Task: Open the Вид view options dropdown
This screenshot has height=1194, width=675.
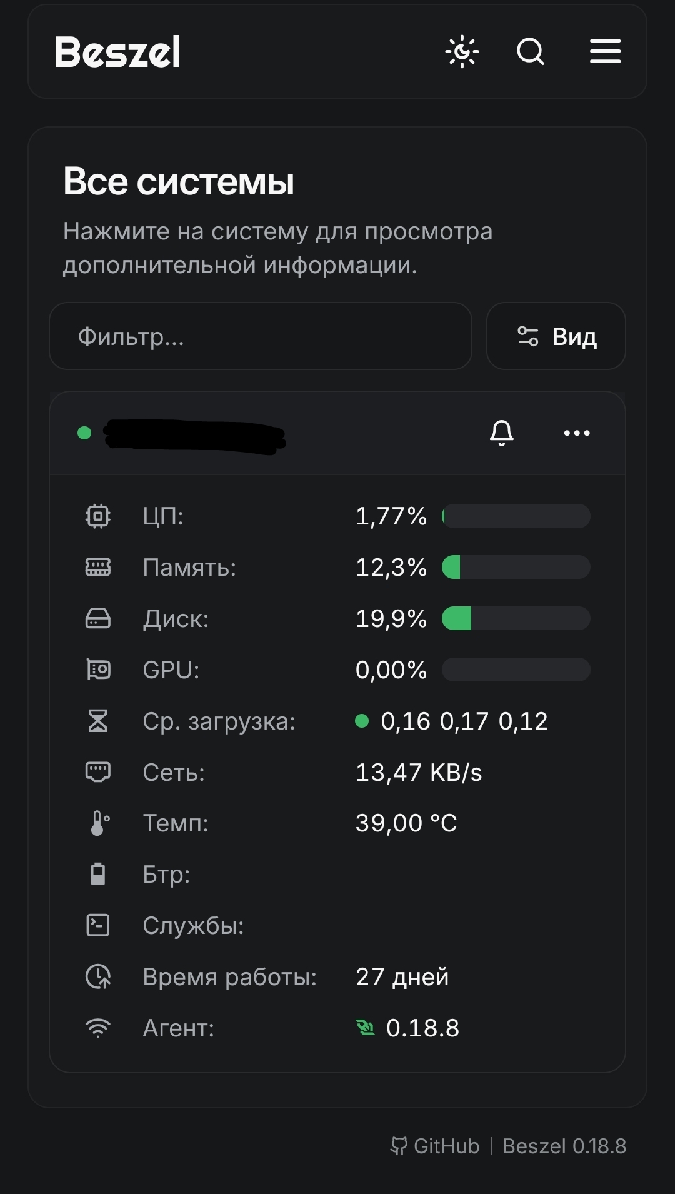Action: pos(556,336)
